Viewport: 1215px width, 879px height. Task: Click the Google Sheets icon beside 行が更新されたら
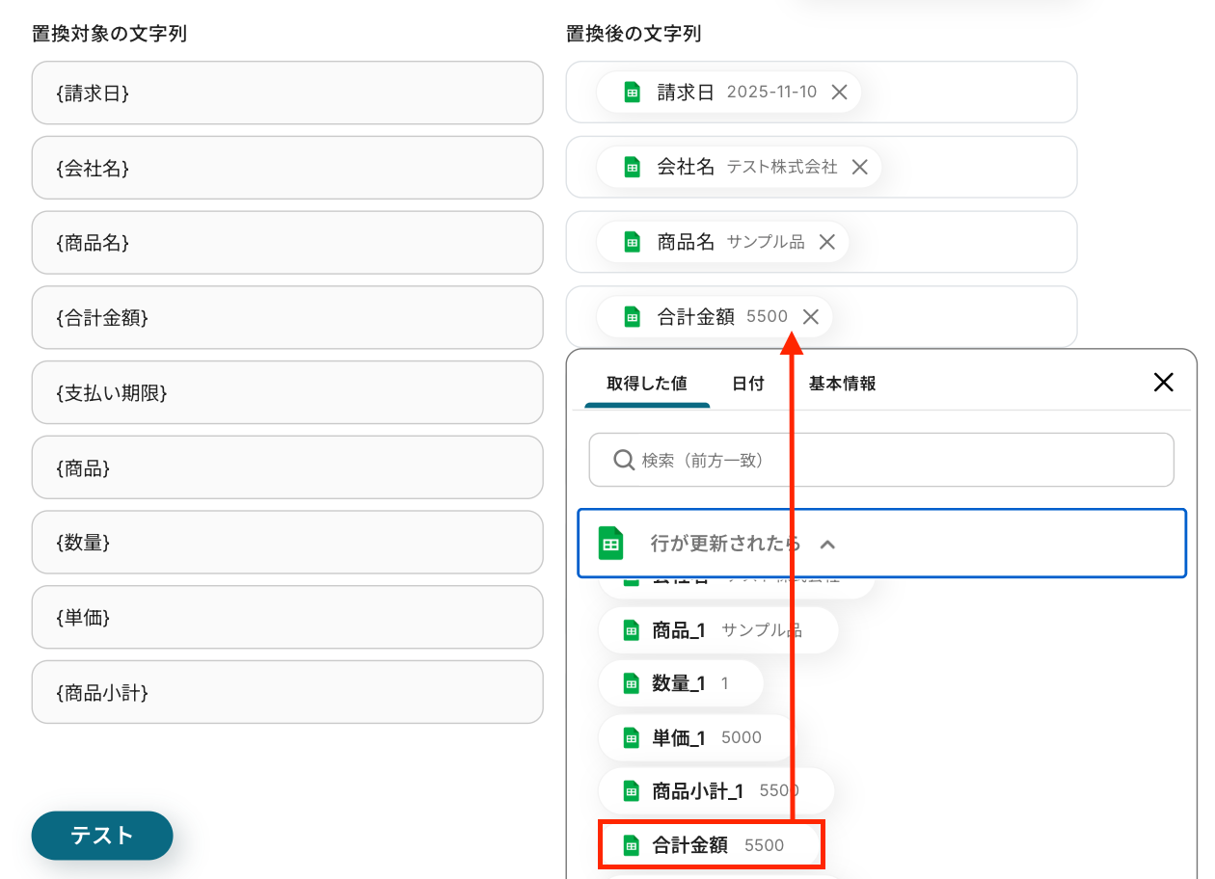(x=610, y=544)
